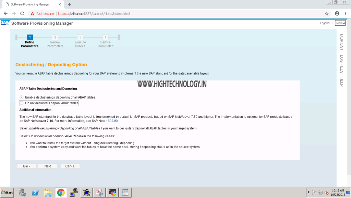The height and width of the screenshot is (198, 351).
Task: Click step 2 Review Parameters
Action: (x=55, y=41)
